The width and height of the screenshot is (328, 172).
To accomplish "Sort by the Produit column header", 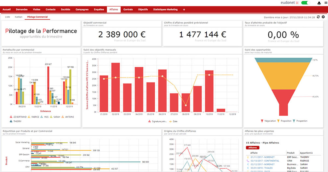I will pyautogui.click(x=291, y=153).
